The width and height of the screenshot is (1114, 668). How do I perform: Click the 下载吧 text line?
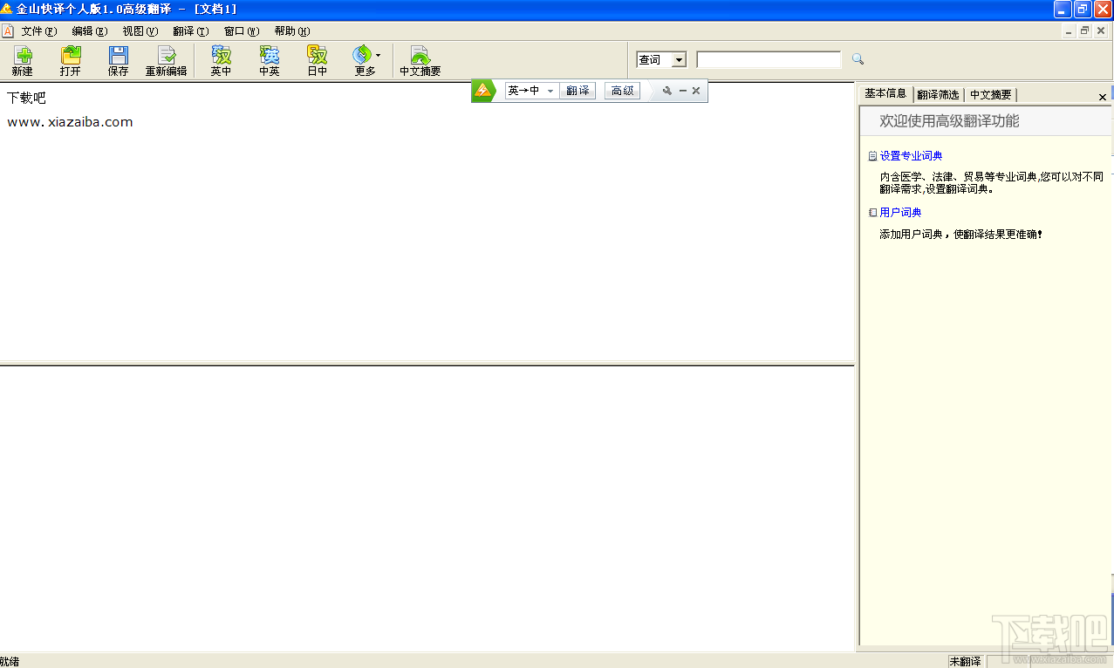tap(26, 98)
